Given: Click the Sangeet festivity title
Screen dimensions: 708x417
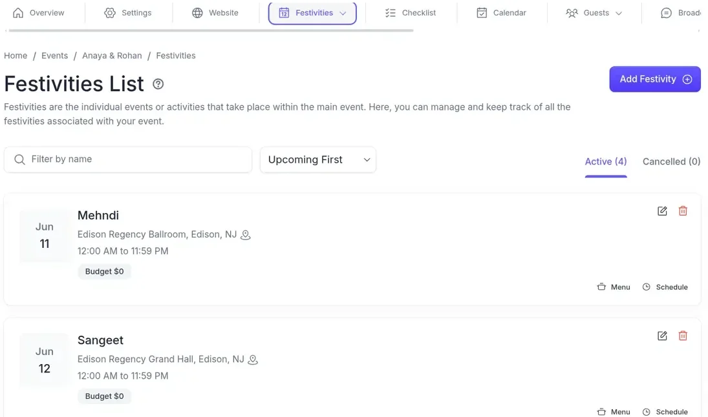Looking at the screenshot, I should click(x=100, y=340).
